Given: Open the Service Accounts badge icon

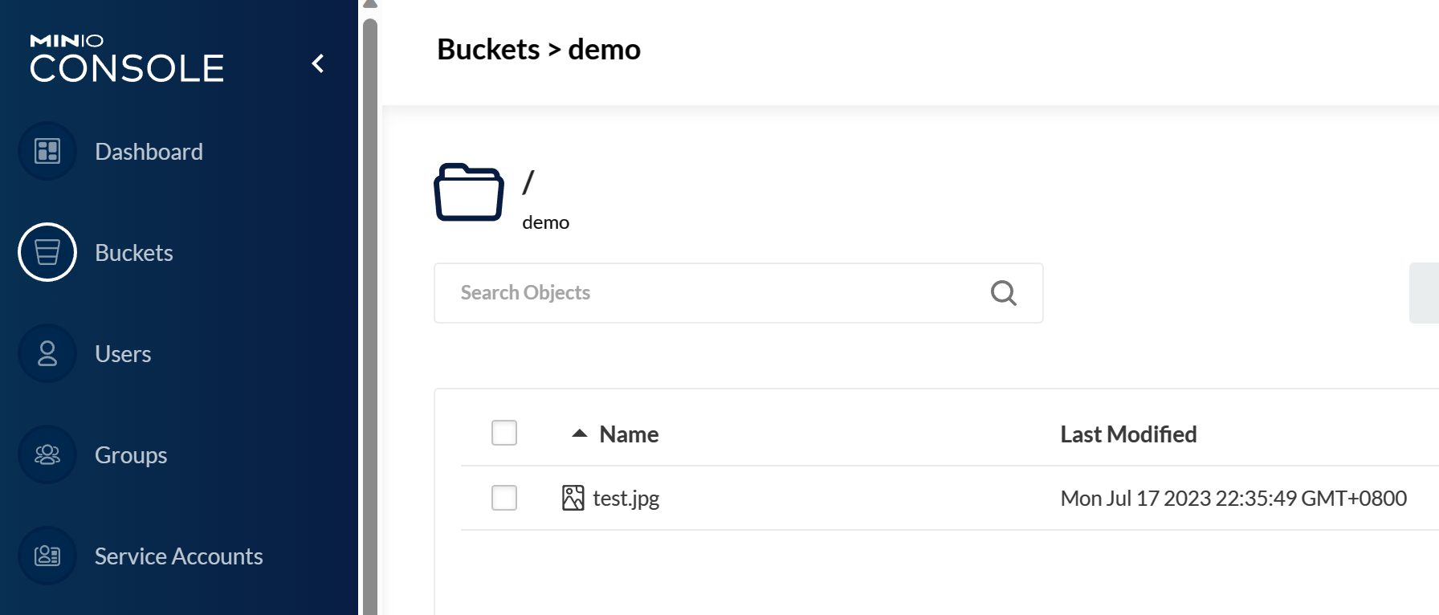Looking at the screenshot, I should pos(47,556).
